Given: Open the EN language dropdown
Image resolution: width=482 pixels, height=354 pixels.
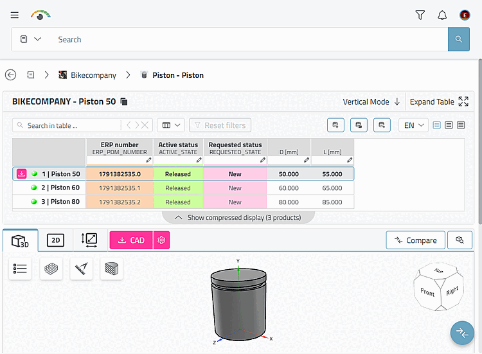Looking at the screenshot, I should tap(413, 125).
